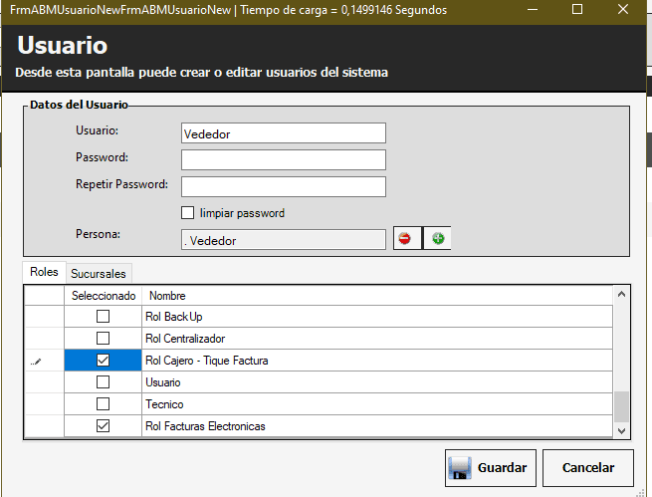This screenshot has height=497, width=652.
Task: Sort by the Nombre column header
Action: pos(378,296)
